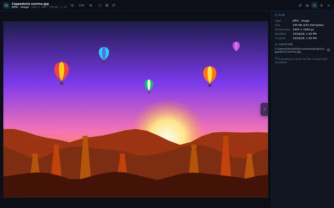Zoom out using the minus magnifier
Viewport: 334px width, 208px height.
[72, 5]
